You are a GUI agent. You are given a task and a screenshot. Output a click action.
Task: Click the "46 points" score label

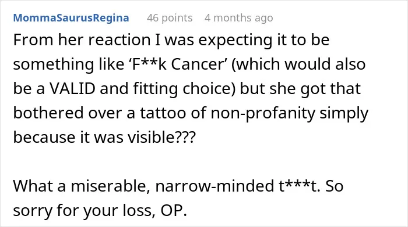pyautogui.click(x=170, y=18)
